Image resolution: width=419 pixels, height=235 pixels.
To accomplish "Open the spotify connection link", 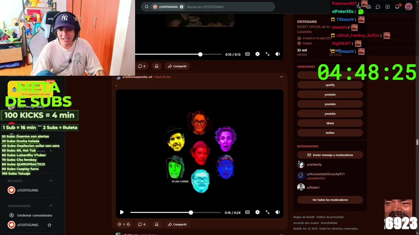I will [330, 85].
